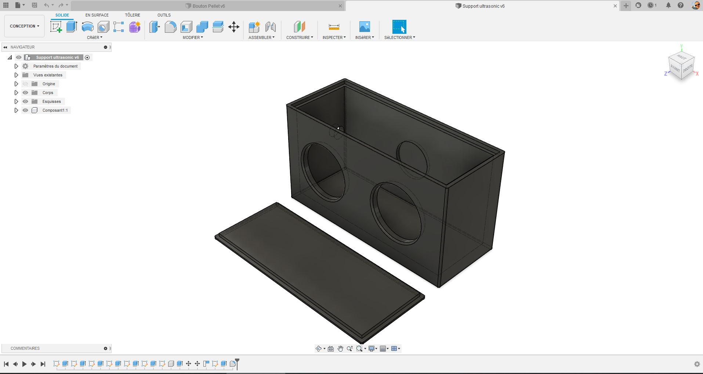This screenshot has width=703, height=374.
Task: Open the data panel grid icon
Action: pos(6,5)
